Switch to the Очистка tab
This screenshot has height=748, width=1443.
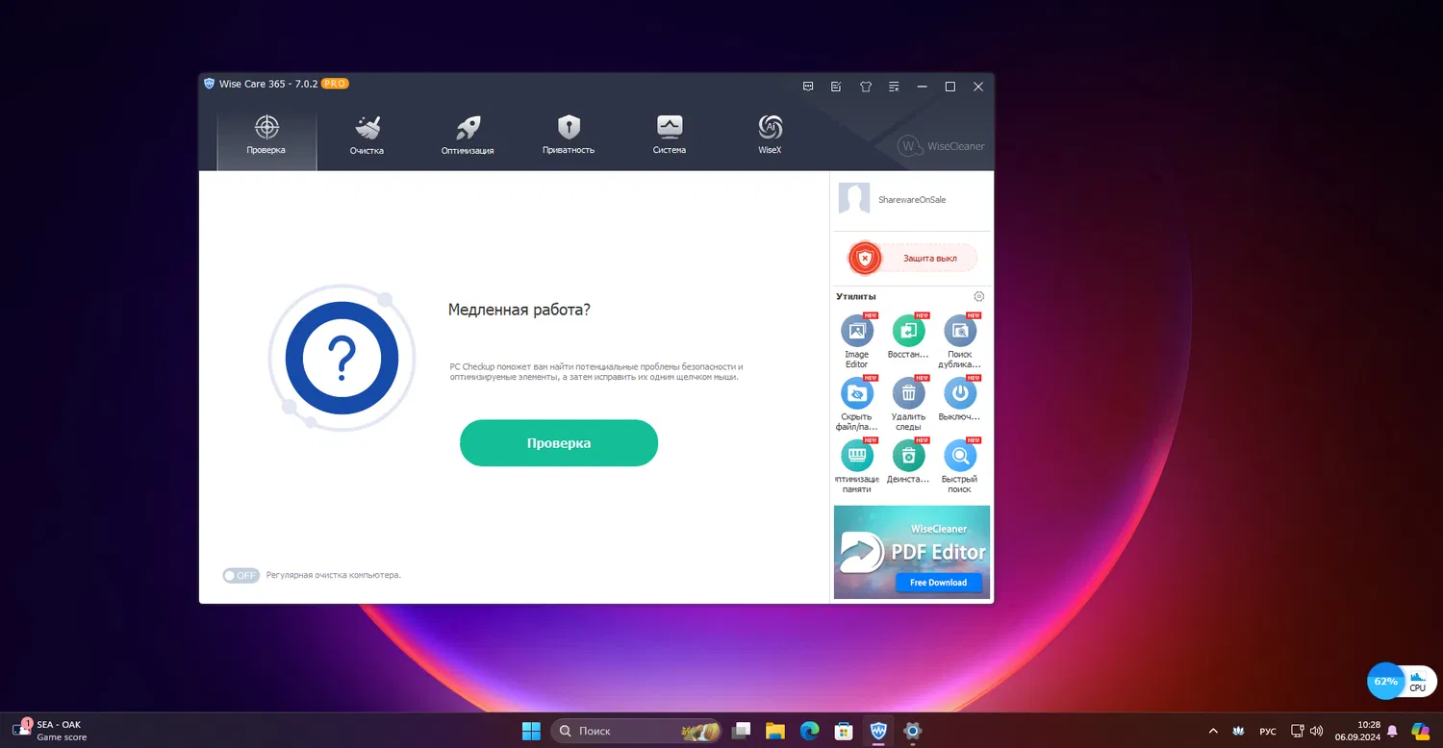[x=367, y=136]
